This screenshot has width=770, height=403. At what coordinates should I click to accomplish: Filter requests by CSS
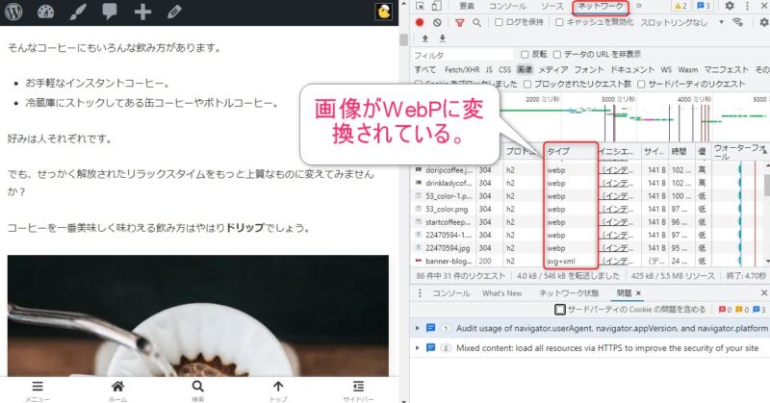tap(504, 69)
